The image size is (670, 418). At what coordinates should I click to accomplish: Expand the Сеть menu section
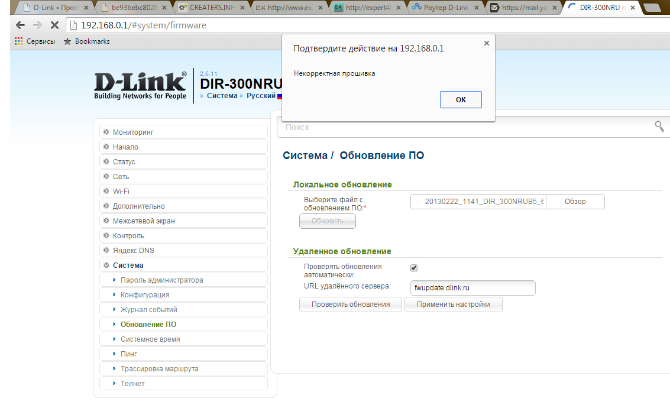(183, 177)
